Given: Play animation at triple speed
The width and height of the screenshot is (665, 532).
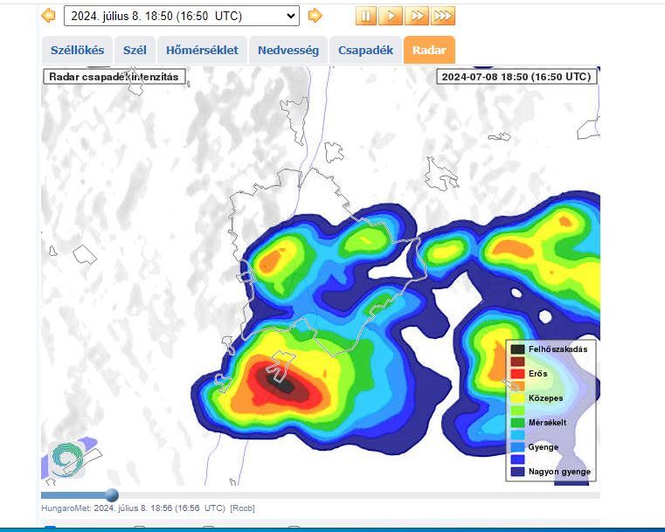Looking at the screenshot, I should pos(443,16).
